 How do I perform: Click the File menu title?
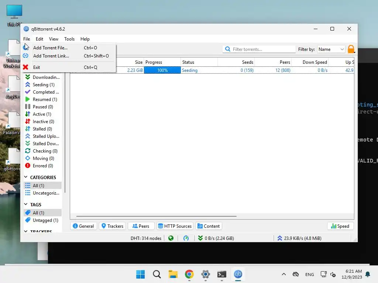pyautogui.click(x=27, y=39)
